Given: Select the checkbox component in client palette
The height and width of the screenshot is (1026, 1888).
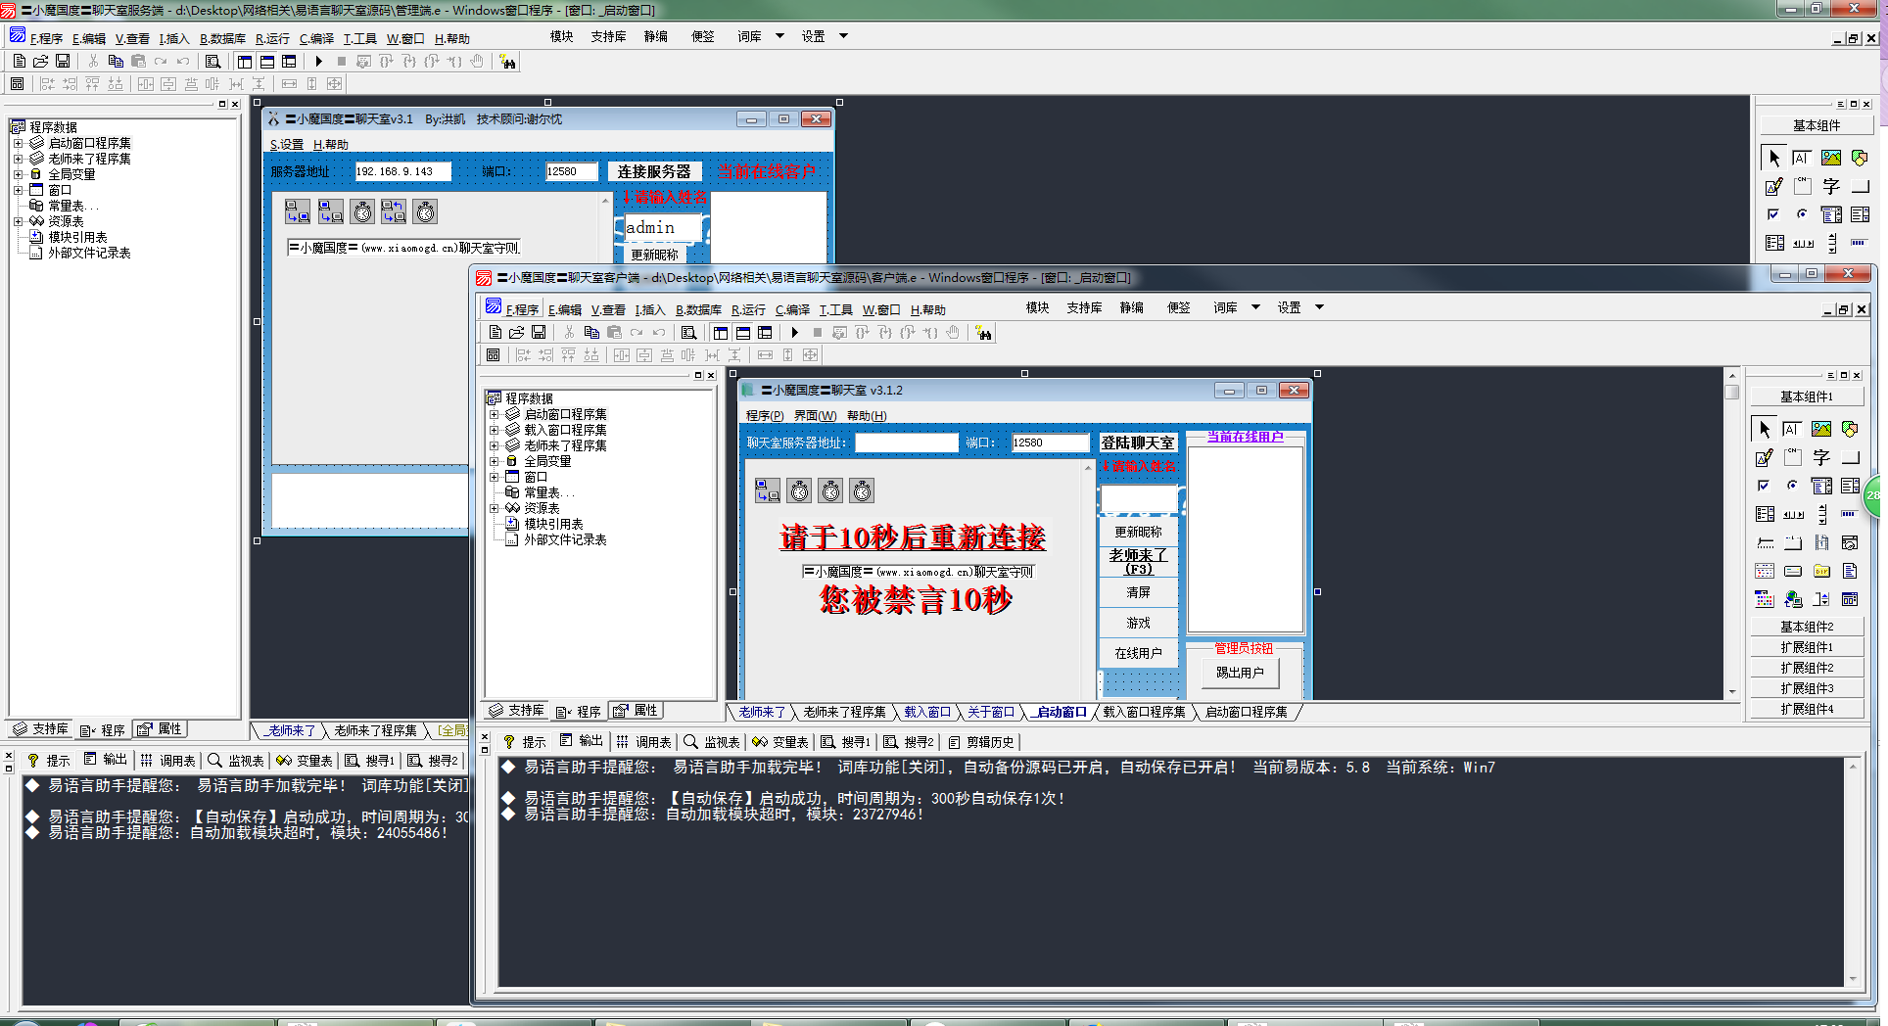Looking at the screenshot, I should pos(1765,486).
